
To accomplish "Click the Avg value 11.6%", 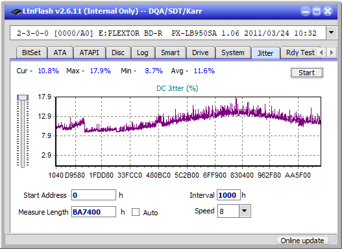I will coord(204,71).
